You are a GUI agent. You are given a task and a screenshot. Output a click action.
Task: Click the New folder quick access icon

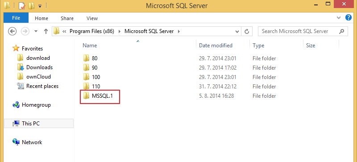(31, 6)
